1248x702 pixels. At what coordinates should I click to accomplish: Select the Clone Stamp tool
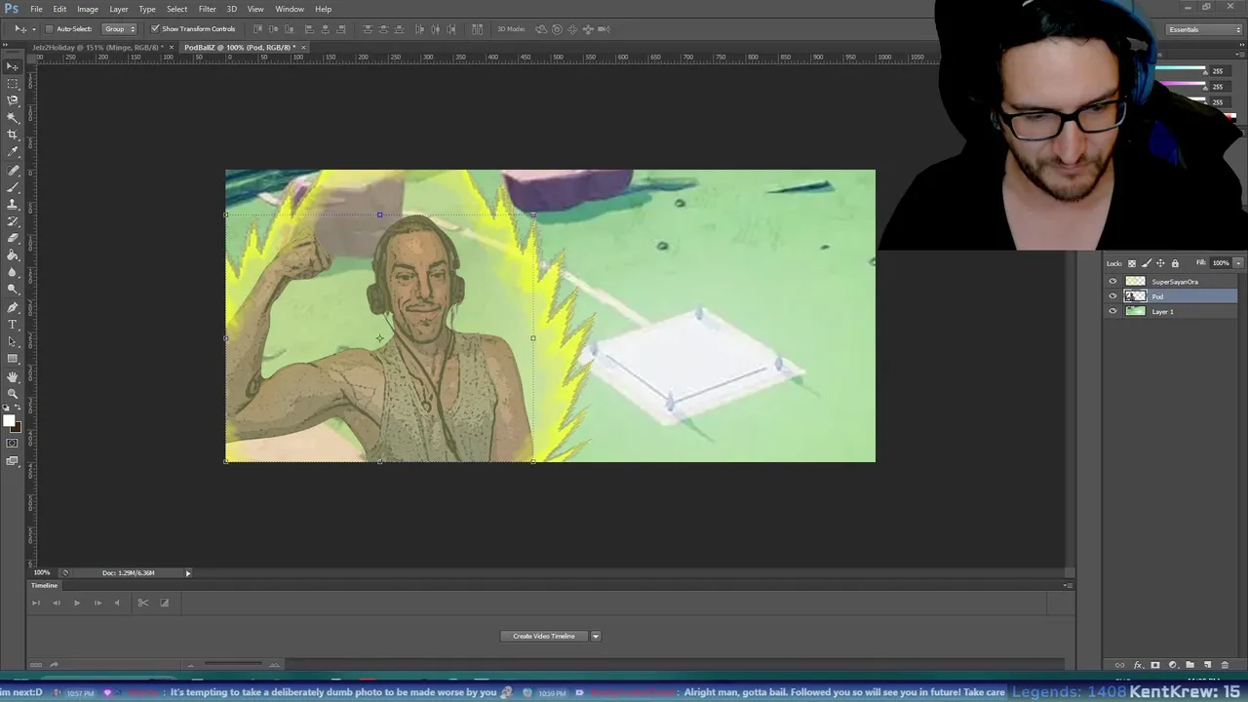click(x=13, y=205)
